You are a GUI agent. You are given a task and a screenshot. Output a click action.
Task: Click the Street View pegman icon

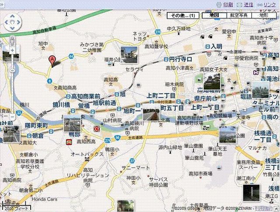pyautogui.click(x=12, y=41)
